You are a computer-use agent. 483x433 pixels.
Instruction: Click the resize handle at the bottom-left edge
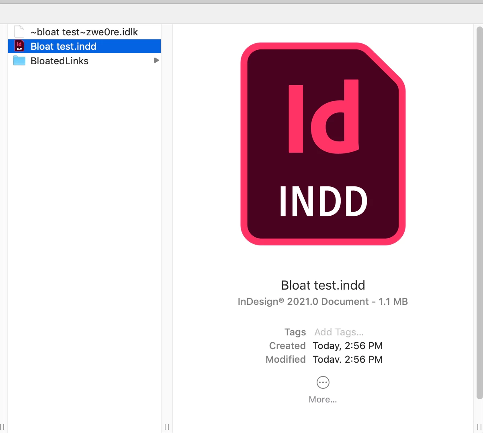pos(2,427)
